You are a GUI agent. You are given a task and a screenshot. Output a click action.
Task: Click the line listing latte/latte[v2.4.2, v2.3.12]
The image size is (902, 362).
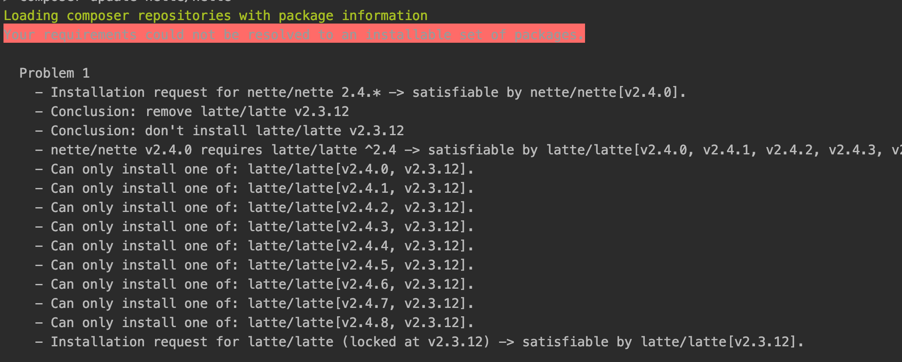[255, 208]
